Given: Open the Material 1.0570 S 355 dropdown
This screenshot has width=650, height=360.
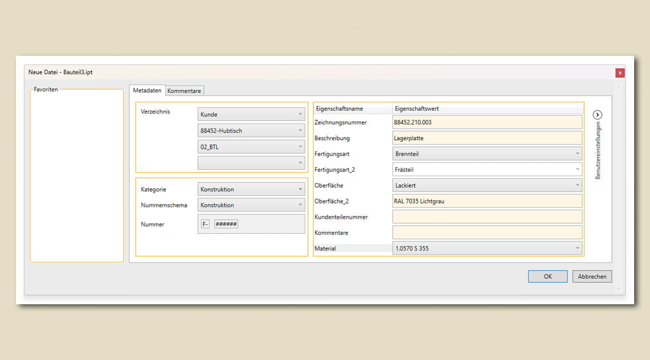Looking at the screenshot, I should pyautogui.click(x=487, y=248).
